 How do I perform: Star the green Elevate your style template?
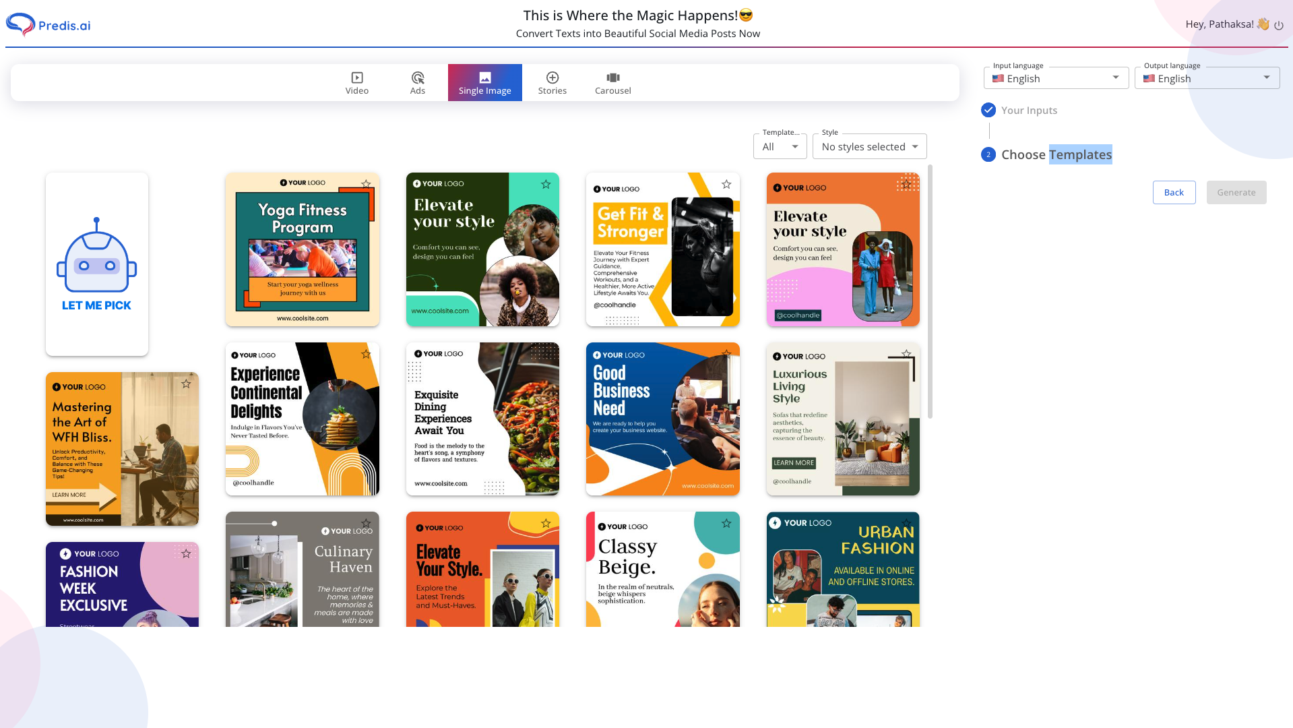(x=546, y=185)
